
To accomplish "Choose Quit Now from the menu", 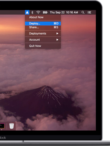I will (x=43, y=46).
